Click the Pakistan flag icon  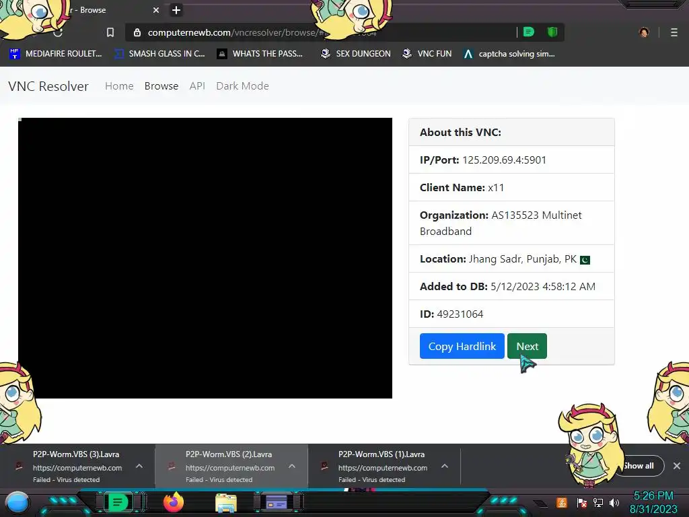585,260
